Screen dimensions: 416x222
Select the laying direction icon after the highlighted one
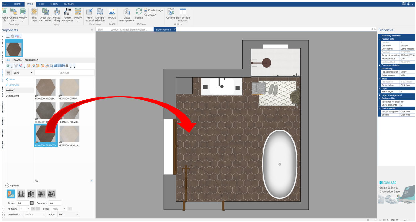[21, 194]
